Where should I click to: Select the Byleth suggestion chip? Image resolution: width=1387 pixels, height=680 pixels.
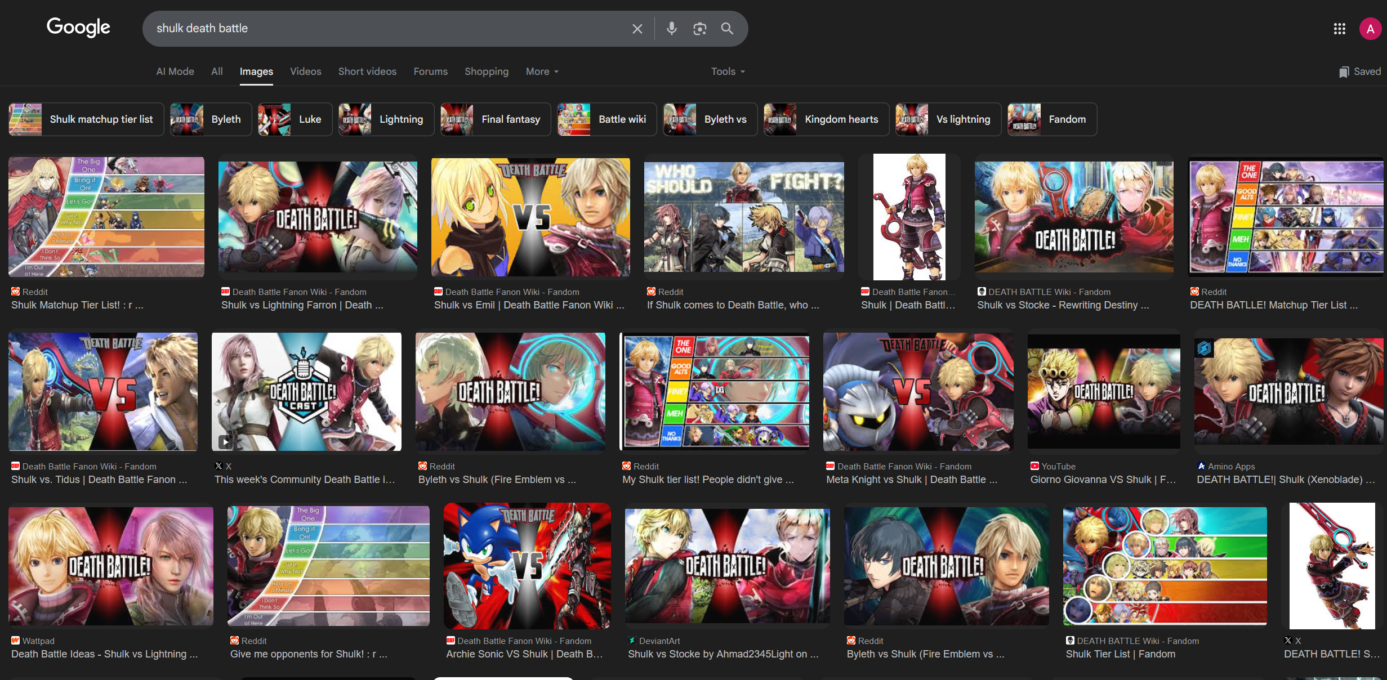coord(211,119)
